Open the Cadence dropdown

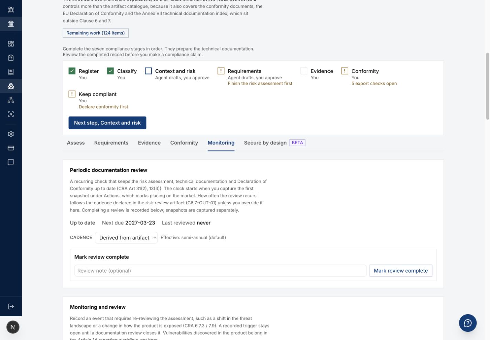point(126,238)
